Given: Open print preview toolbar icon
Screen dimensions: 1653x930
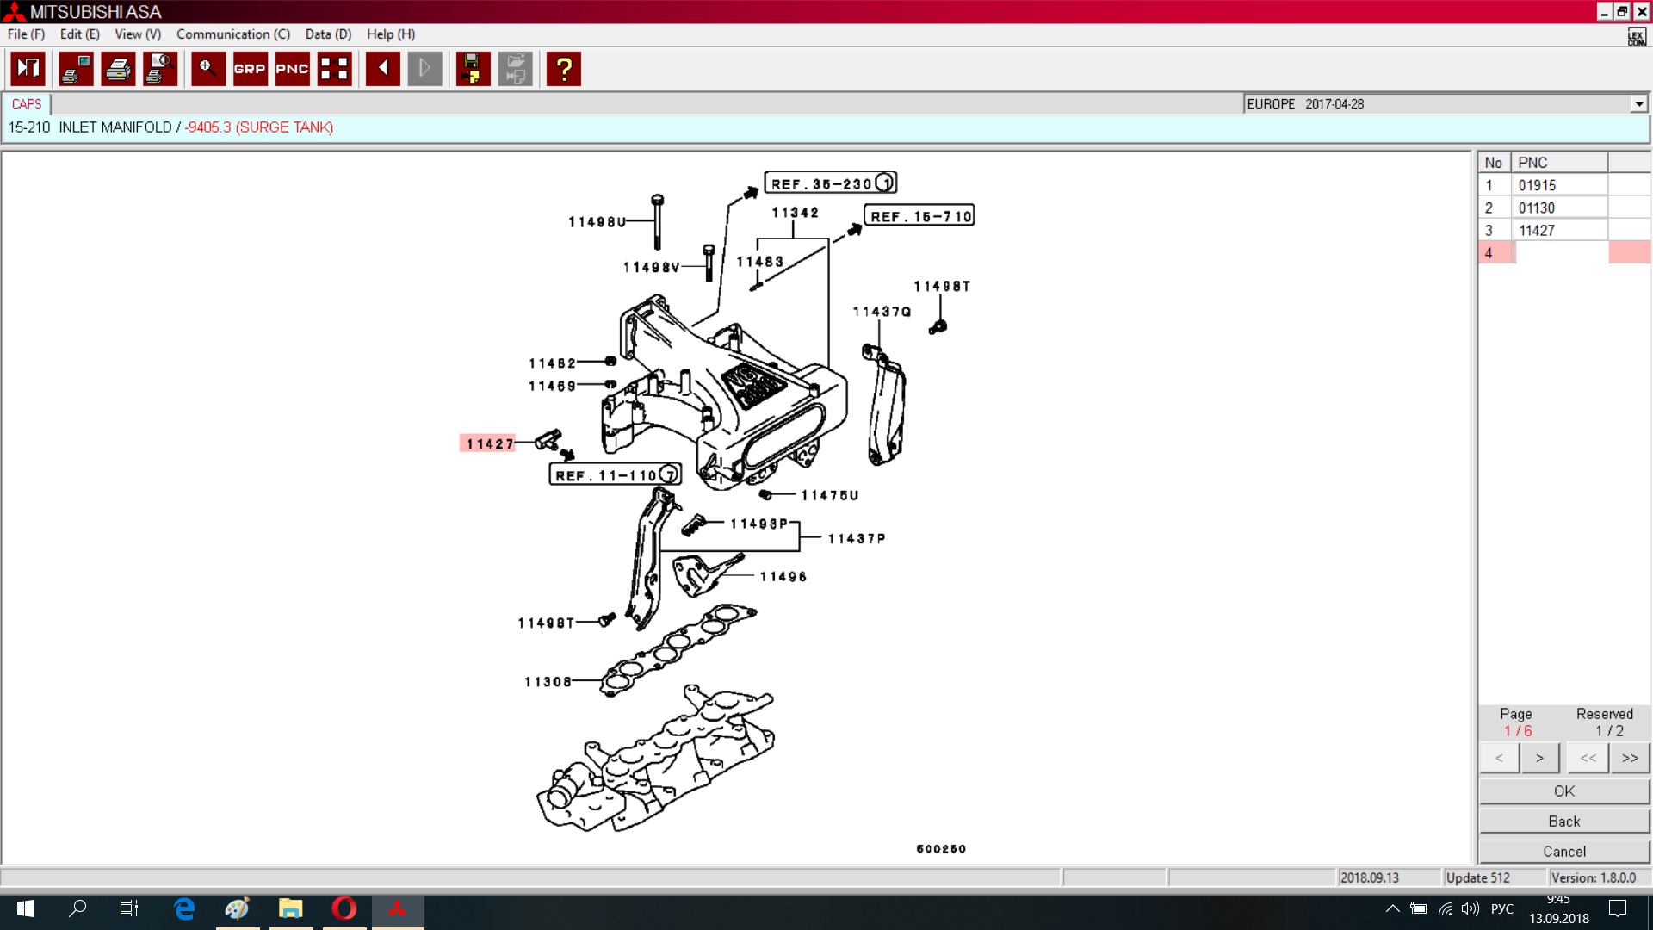Looking at the screenshot, I should 160,69.
